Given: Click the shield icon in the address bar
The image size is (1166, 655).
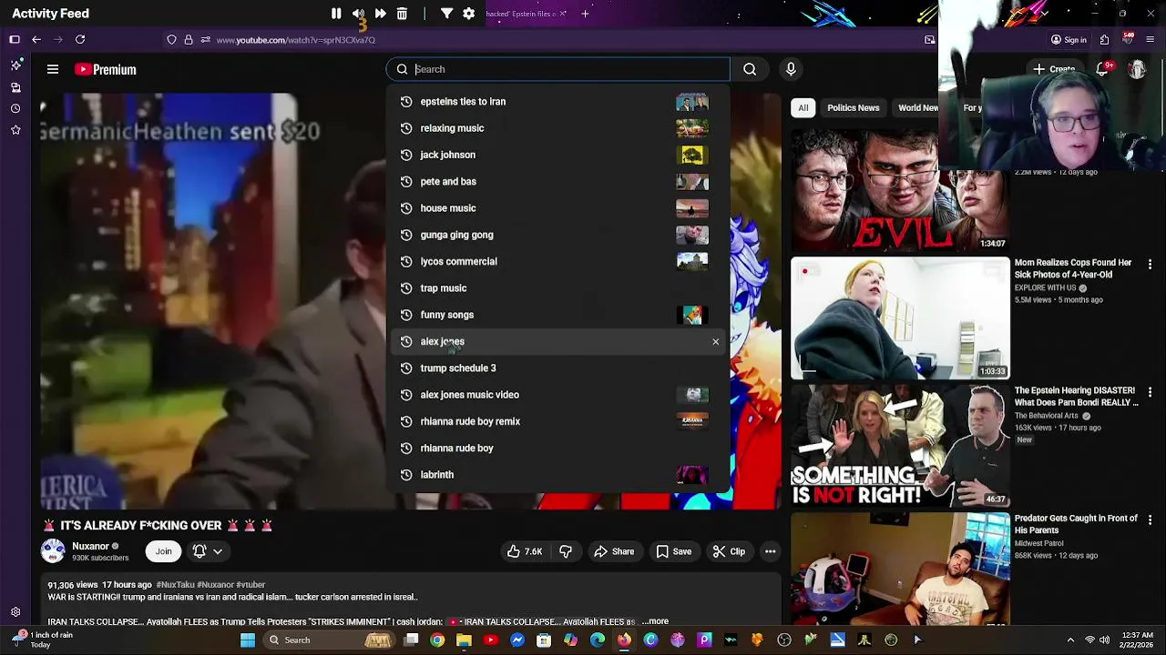Looking at the screenshot, I should [x=171, y=40].
